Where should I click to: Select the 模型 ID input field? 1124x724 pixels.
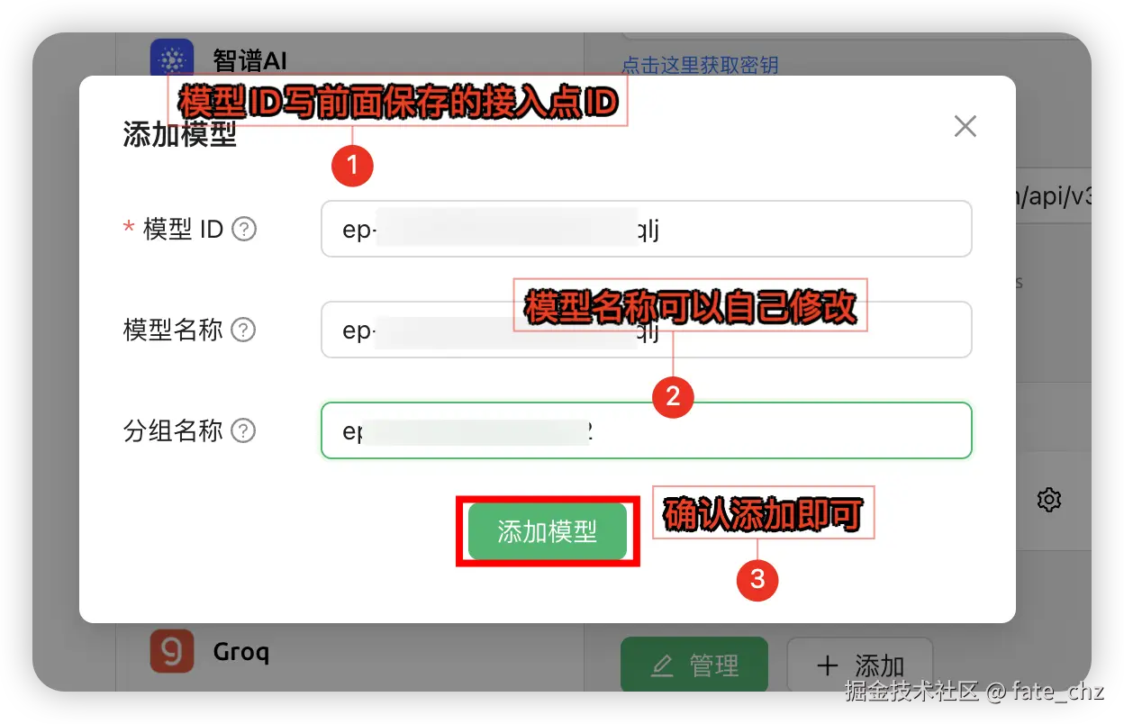click(x=646, y=229)
